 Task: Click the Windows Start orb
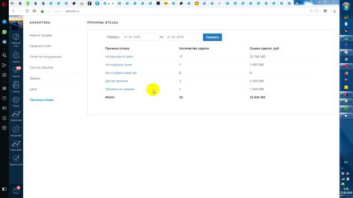346,6
